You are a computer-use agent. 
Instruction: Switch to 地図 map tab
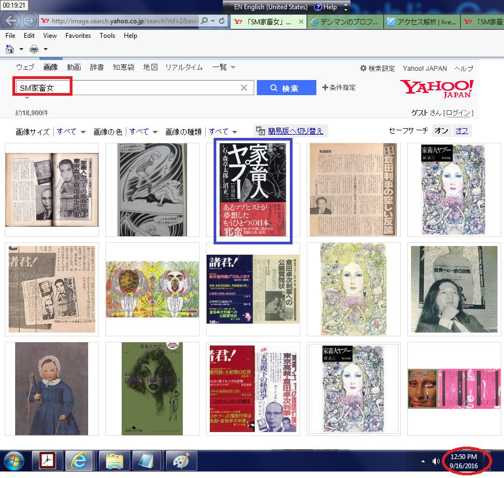[150, 67]
